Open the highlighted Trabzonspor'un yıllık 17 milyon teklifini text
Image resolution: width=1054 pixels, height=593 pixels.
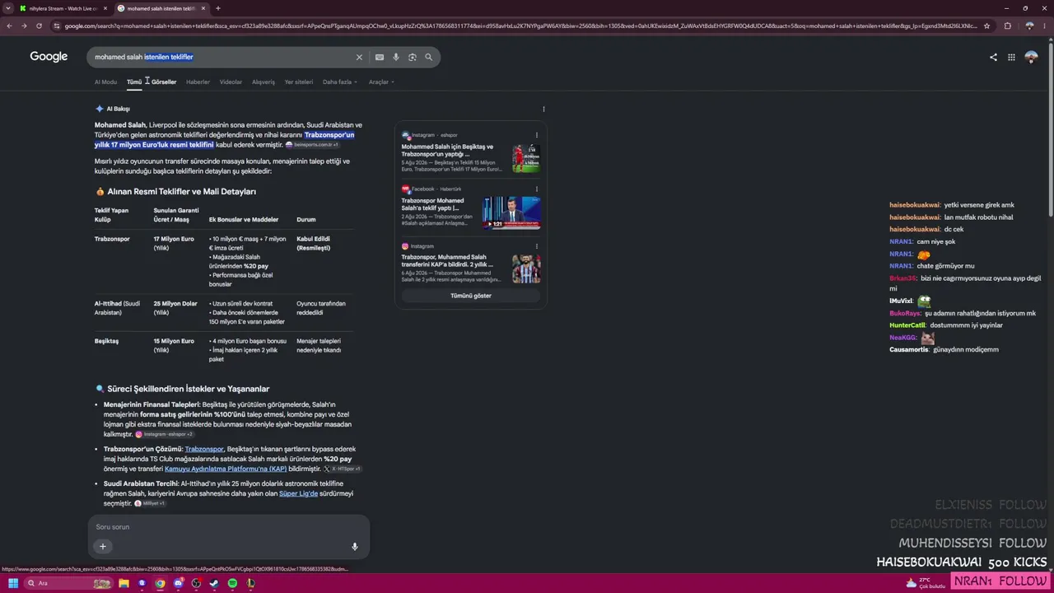click(x=224, y=140)
